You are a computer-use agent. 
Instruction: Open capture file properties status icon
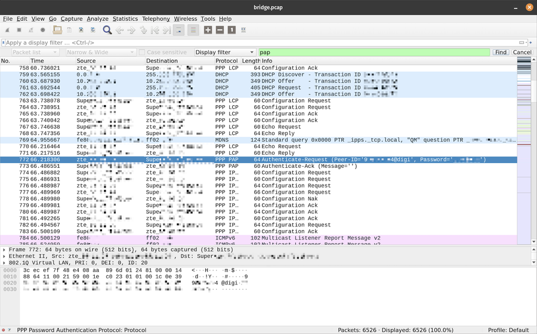pos(10,330)
